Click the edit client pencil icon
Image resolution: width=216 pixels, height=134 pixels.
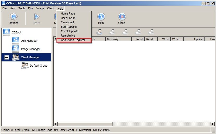pos(112,32)
